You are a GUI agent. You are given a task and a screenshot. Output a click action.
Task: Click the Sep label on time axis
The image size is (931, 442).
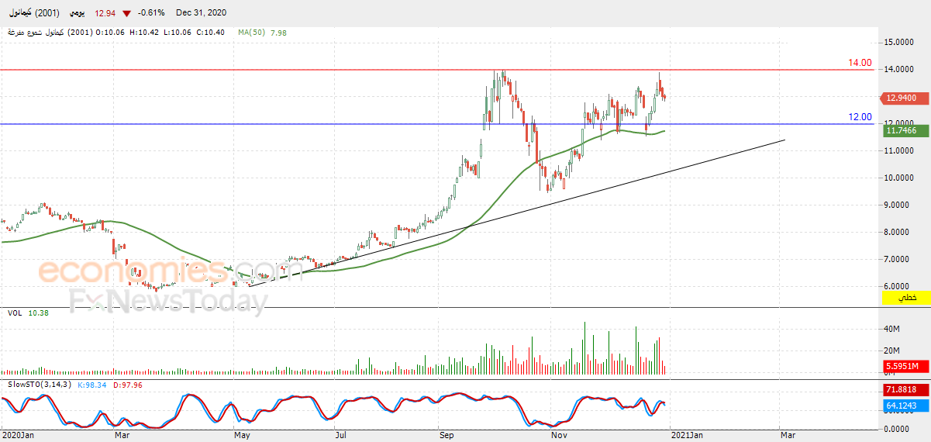point(447,436)
